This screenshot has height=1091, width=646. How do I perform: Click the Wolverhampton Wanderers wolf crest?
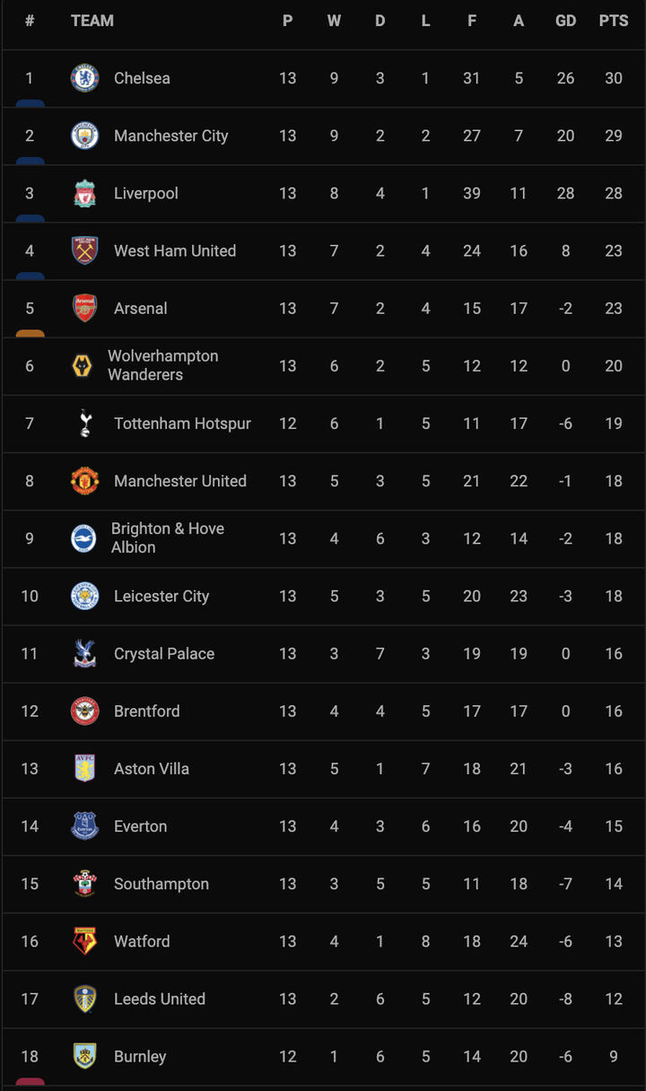tap(82, 365)
